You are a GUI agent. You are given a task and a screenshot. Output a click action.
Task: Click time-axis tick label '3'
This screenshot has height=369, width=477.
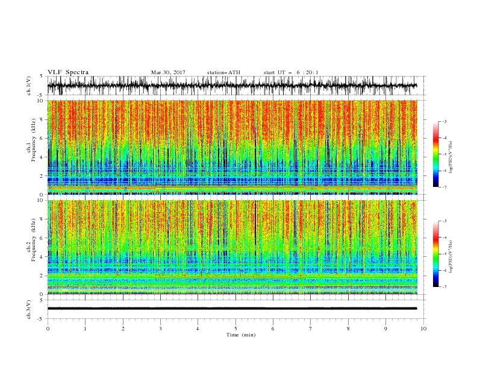click(160, 329)
